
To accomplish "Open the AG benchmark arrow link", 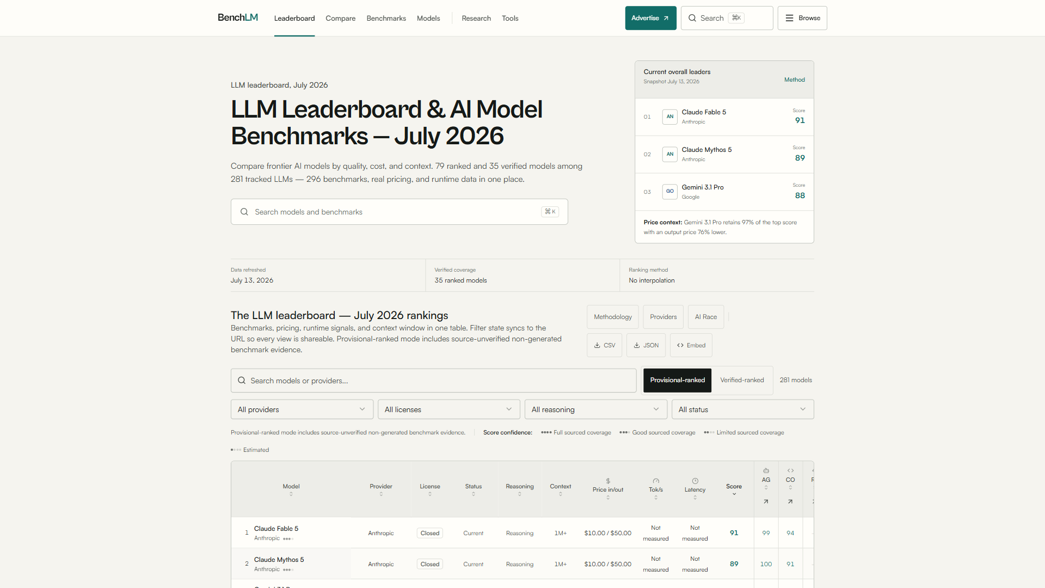I will coord(766,501).
